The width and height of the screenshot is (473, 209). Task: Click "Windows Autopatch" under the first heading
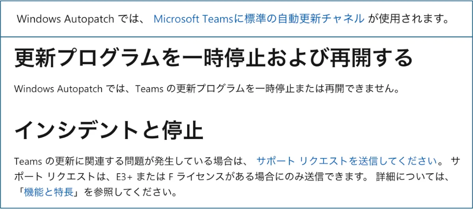58,89
